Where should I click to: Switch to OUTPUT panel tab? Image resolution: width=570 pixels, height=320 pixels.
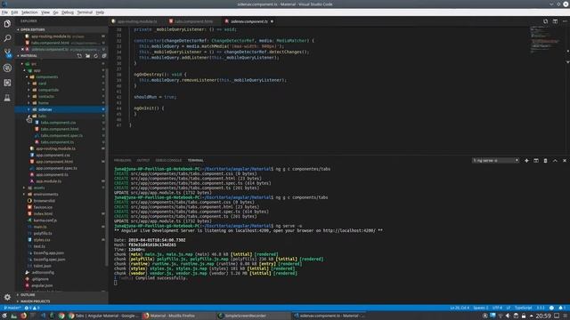tap(143, 160)
